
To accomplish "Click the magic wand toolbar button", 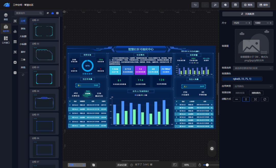I will pyautogui.click(x=215, y=5).
